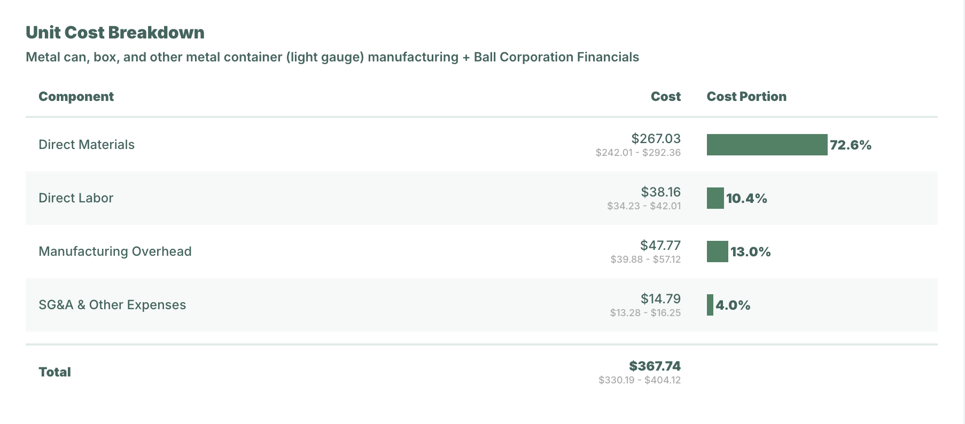965x424 pixels.
Task: Click the Component column header
Action: 76,97
